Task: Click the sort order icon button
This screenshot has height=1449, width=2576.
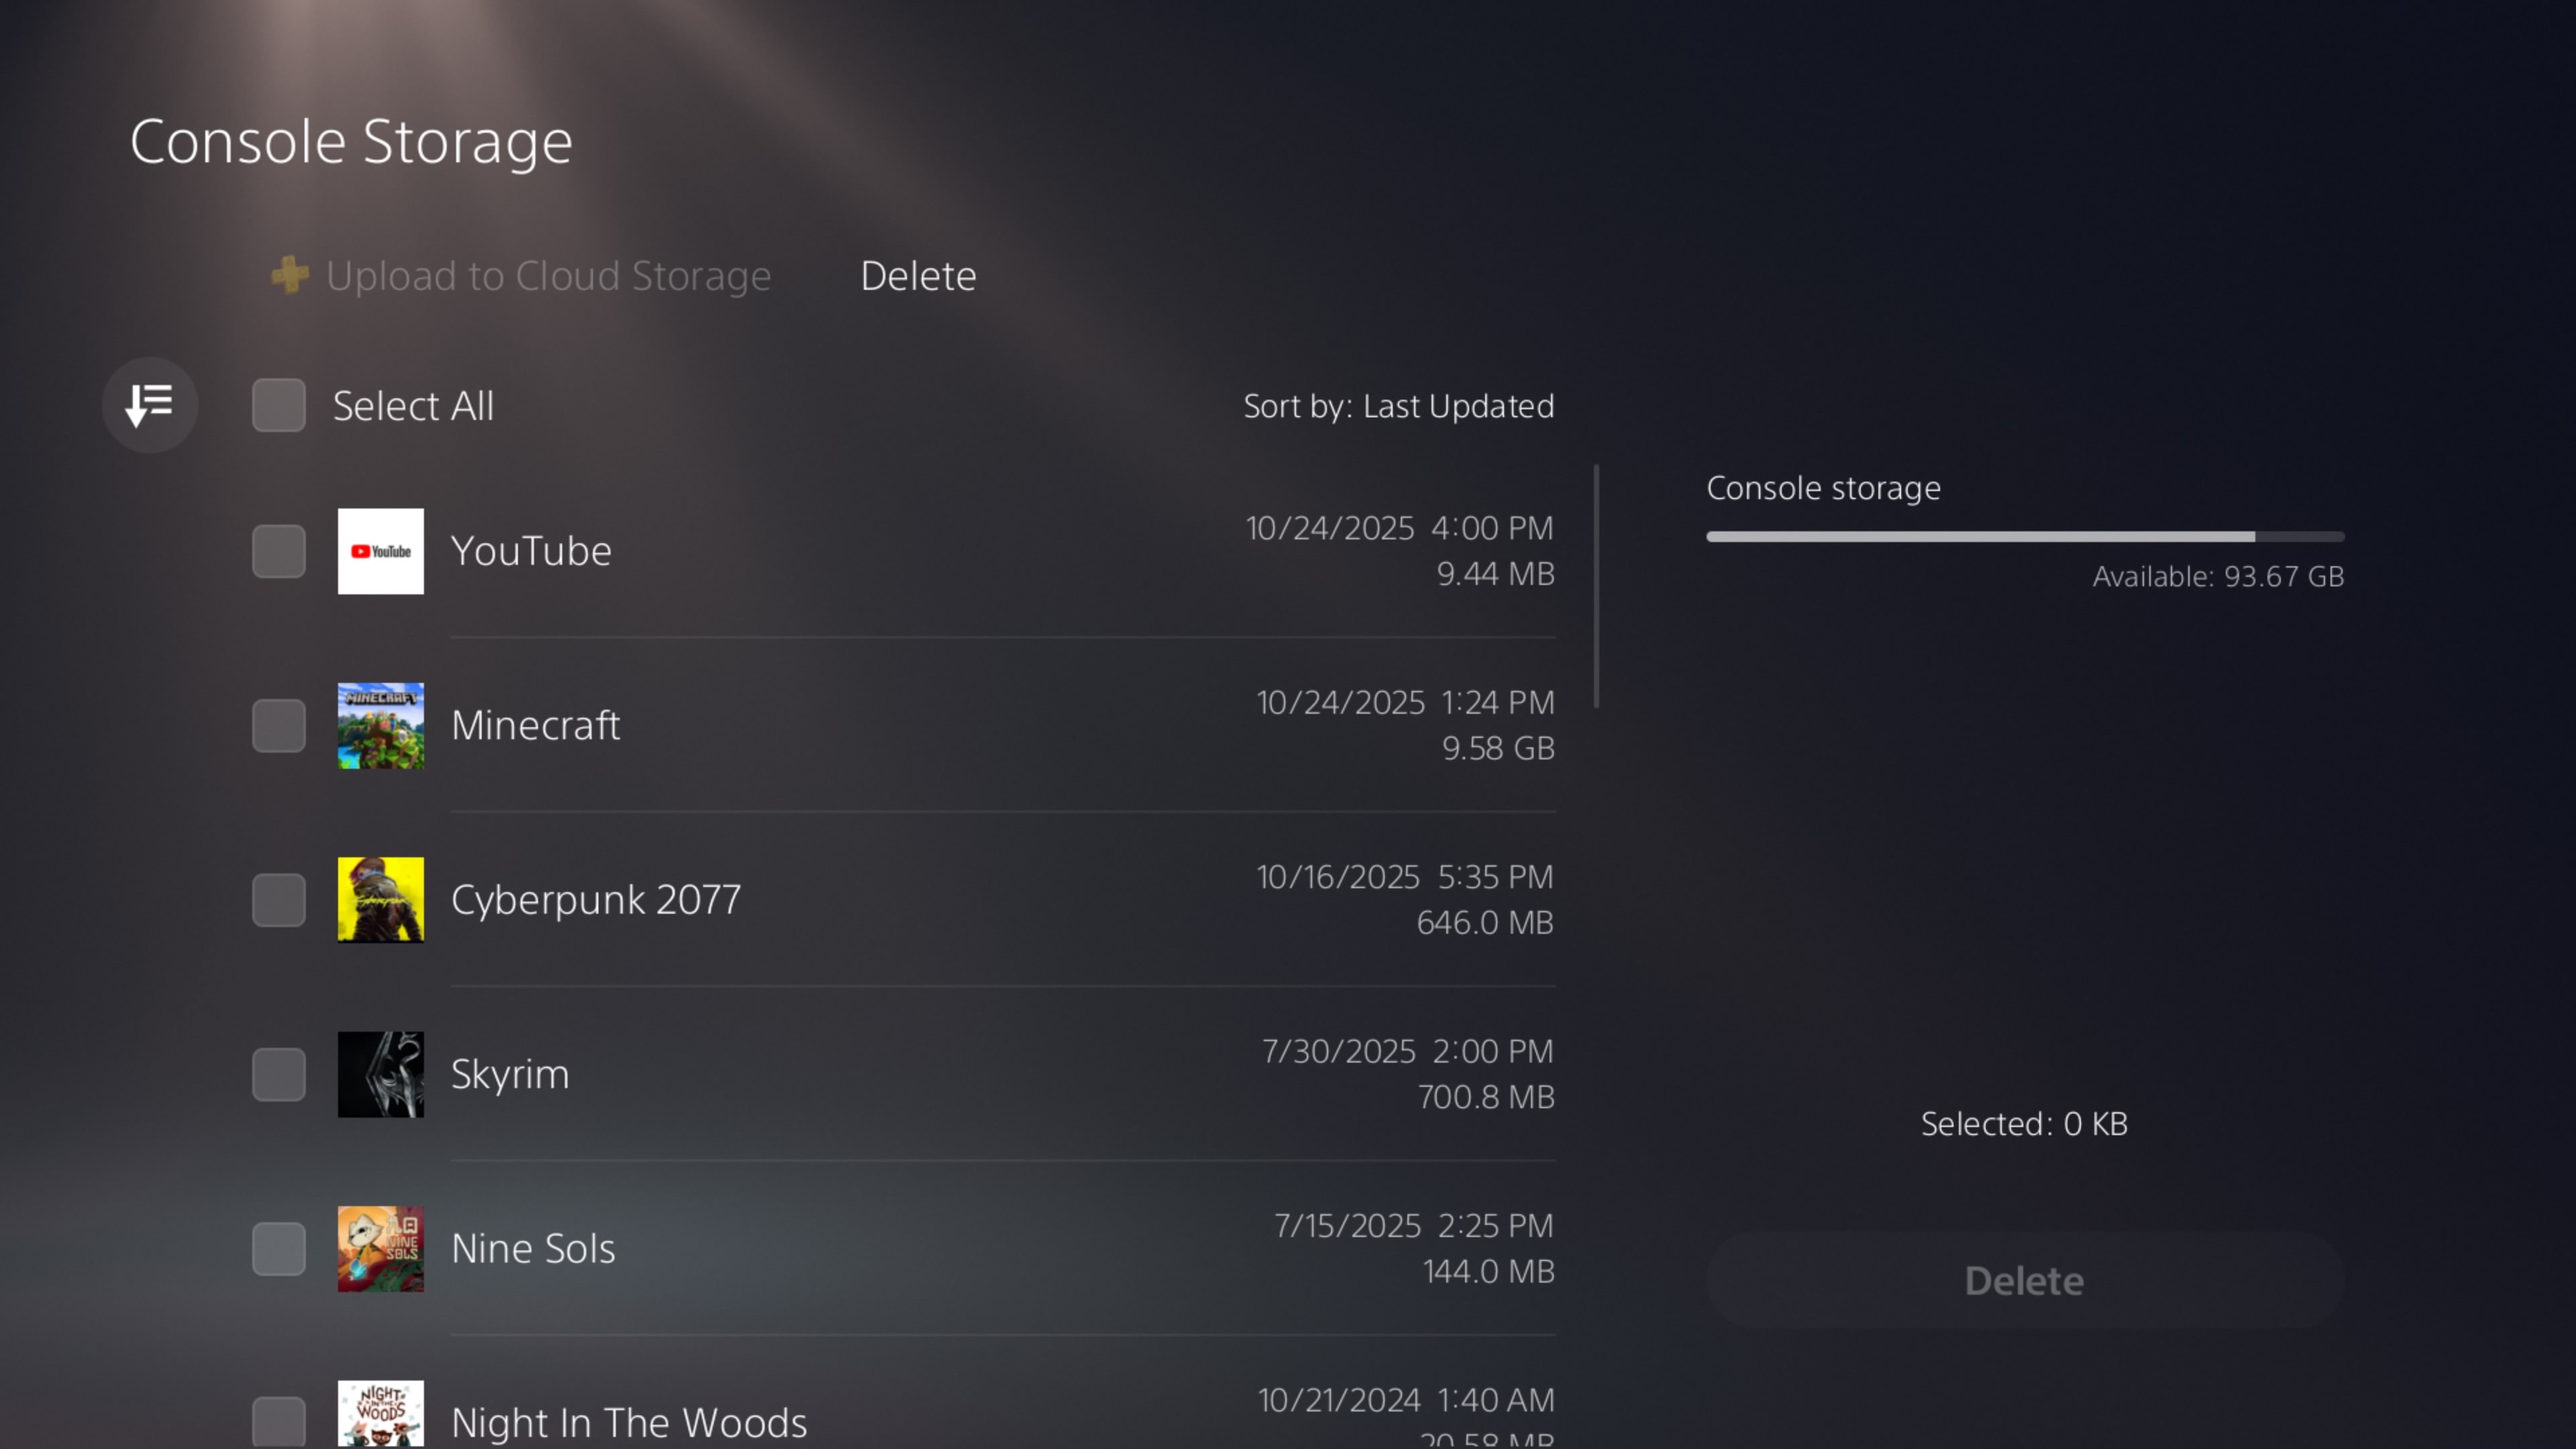Action: coord(150,405)
